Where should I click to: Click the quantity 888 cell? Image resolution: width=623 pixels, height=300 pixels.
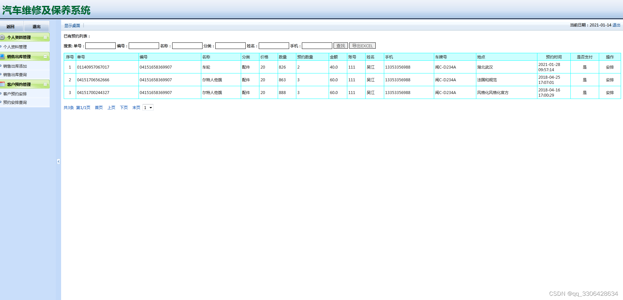pos(287,92)
